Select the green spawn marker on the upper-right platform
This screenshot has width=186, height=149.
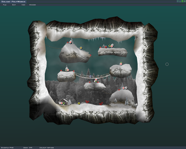click(x=110, y=46)
